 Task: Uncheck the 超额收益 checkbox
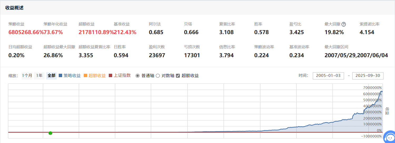click(x=178, y=76)
